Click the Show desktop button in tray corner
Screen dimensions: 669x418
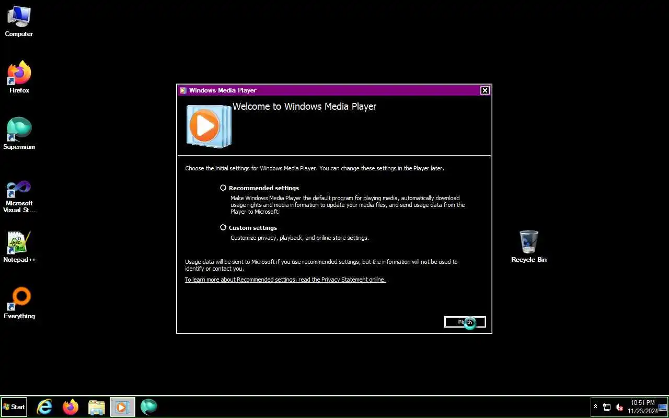pos(663,407)
